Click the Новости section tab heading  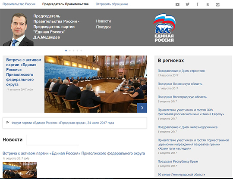[x=13, y=139]
